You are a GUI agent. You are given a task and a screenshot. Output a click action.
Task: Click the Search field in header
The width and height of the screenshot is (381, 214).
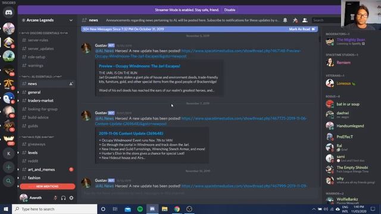pos(326,20)
